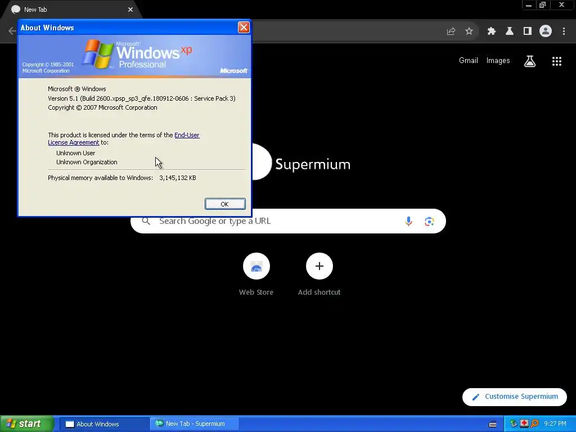Search by image with the Lens icon

(x=429, y=221)
